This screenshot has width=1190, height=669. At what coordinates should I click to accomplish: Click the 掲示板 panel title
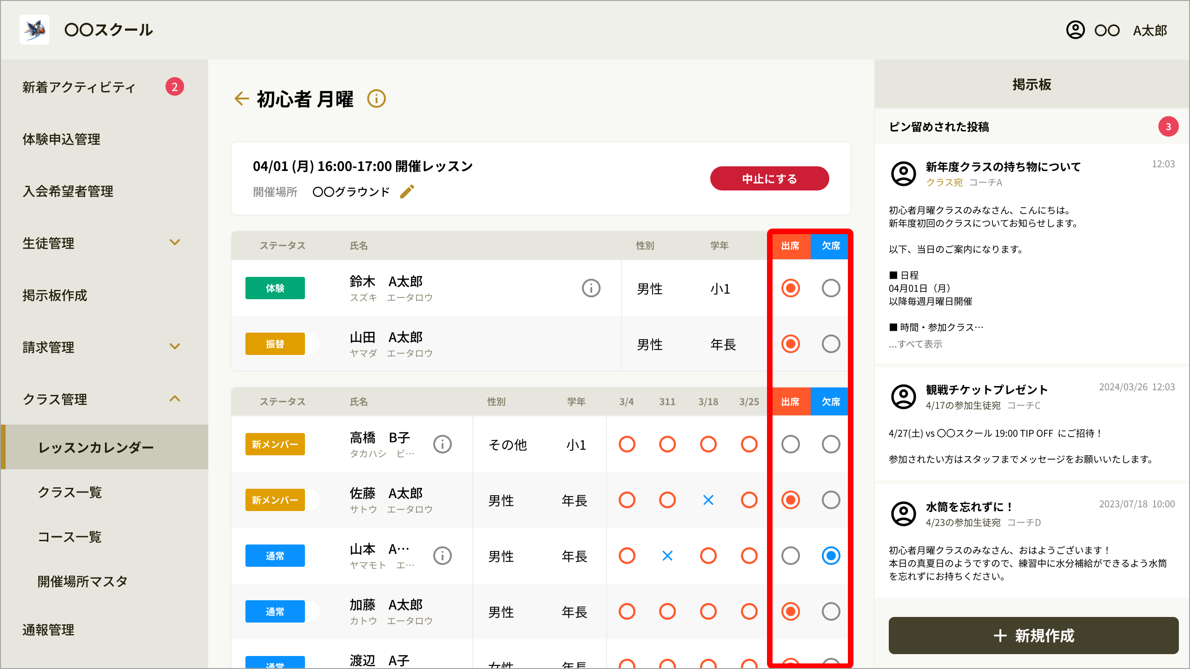click(x=1032, y=85)
